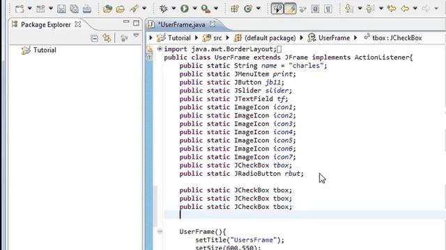Click the New Java Package icon
Image resolution: width=446 pixels, height=250 pixels.
[235, 9]
